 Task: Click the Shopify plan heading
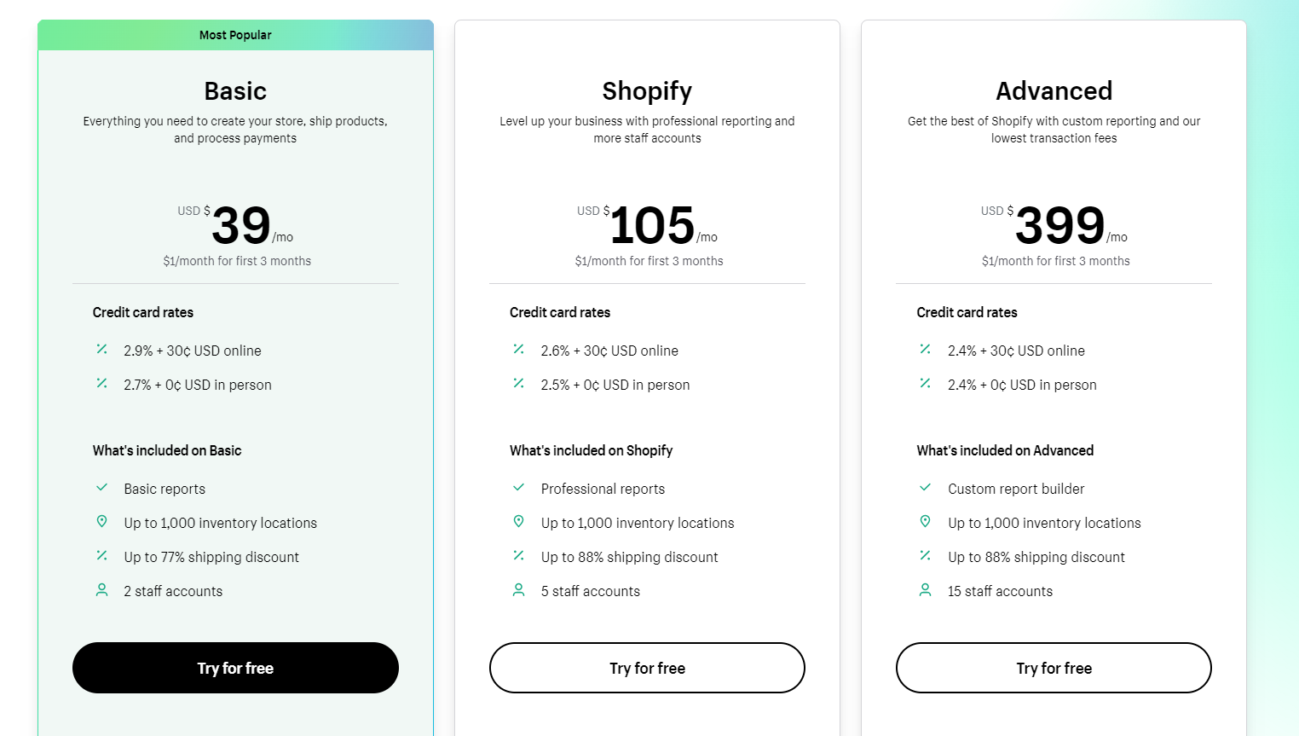(x=647, y=90)
